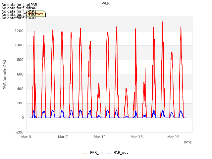The width and height of the screenshot is (212, 159).
Task: Click the red PAR_in legend swatch
Action: point(85,153)
